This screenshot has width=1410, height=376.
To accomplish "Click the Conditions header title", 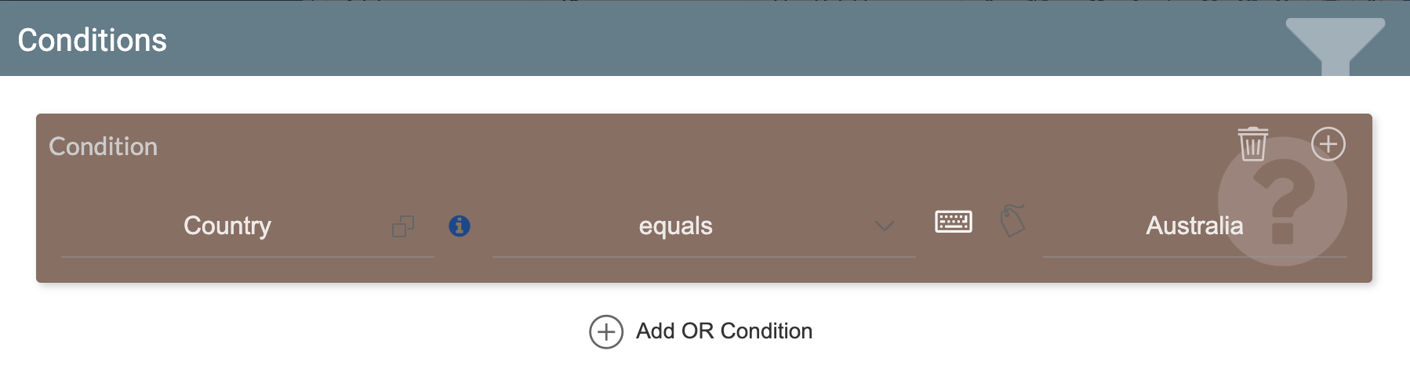I will tap(93, 40).
